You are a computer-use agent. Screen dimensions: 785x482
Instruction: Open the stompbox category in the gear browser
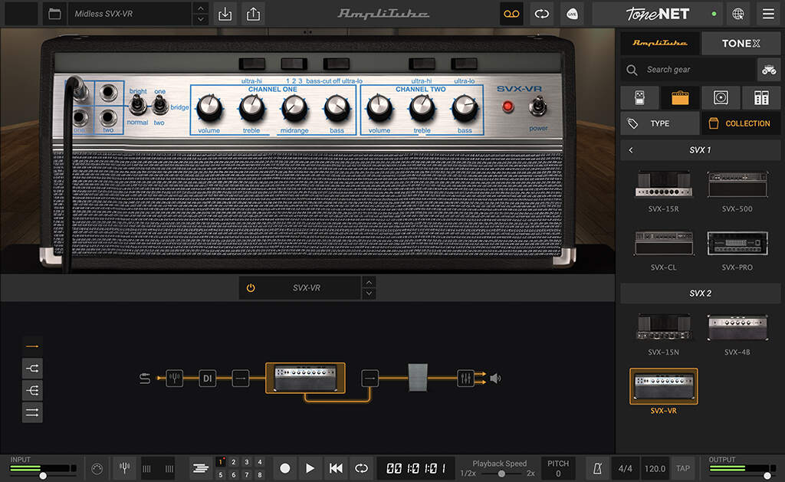[639, 97]
